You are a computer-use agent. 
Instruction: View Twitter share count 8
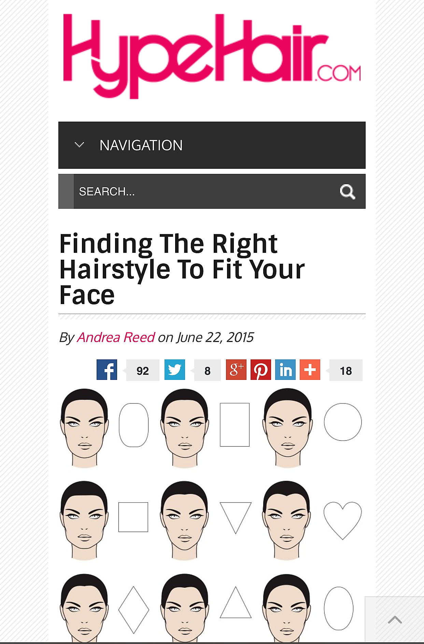pos(207,371)
